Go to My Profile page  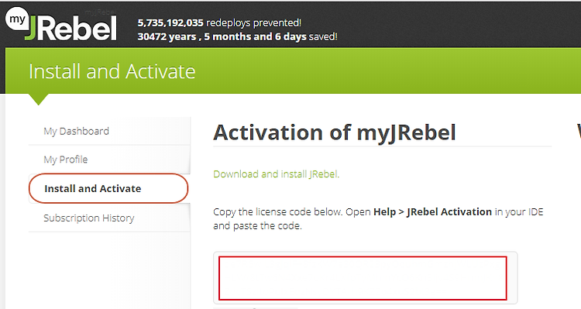click(x=66, y=160)
